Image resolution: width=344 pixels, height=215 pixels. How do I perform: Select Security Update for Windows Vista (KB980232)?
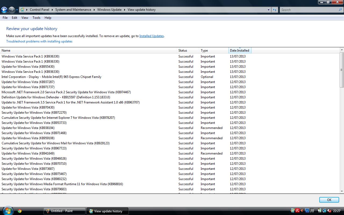(126, 179)
